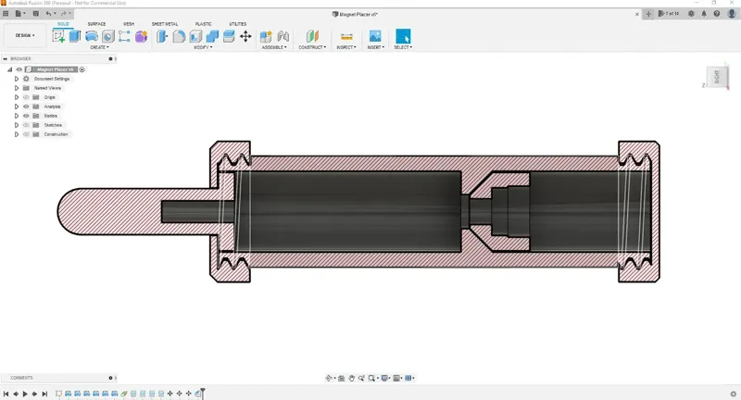Open the CONSTRUCT menu label
Screen dimensions: 741x400
tap(312, 47)
